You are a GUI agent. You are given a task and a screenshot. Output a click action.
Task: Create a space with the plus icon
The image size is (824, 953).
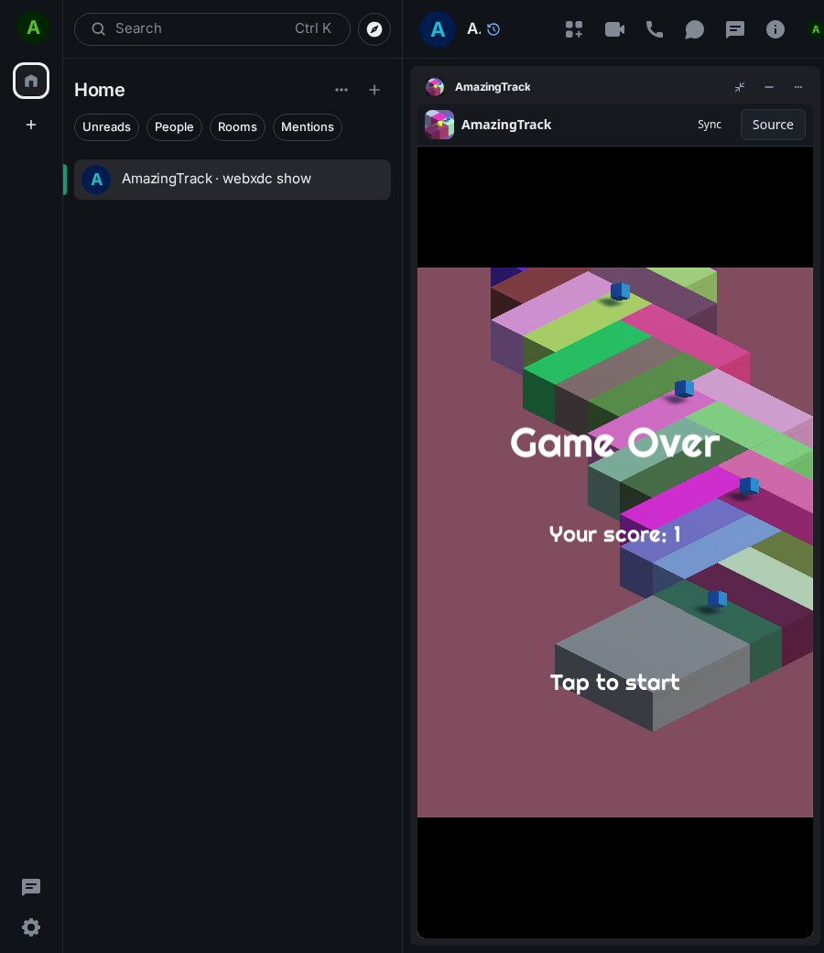tap(31, 125)
